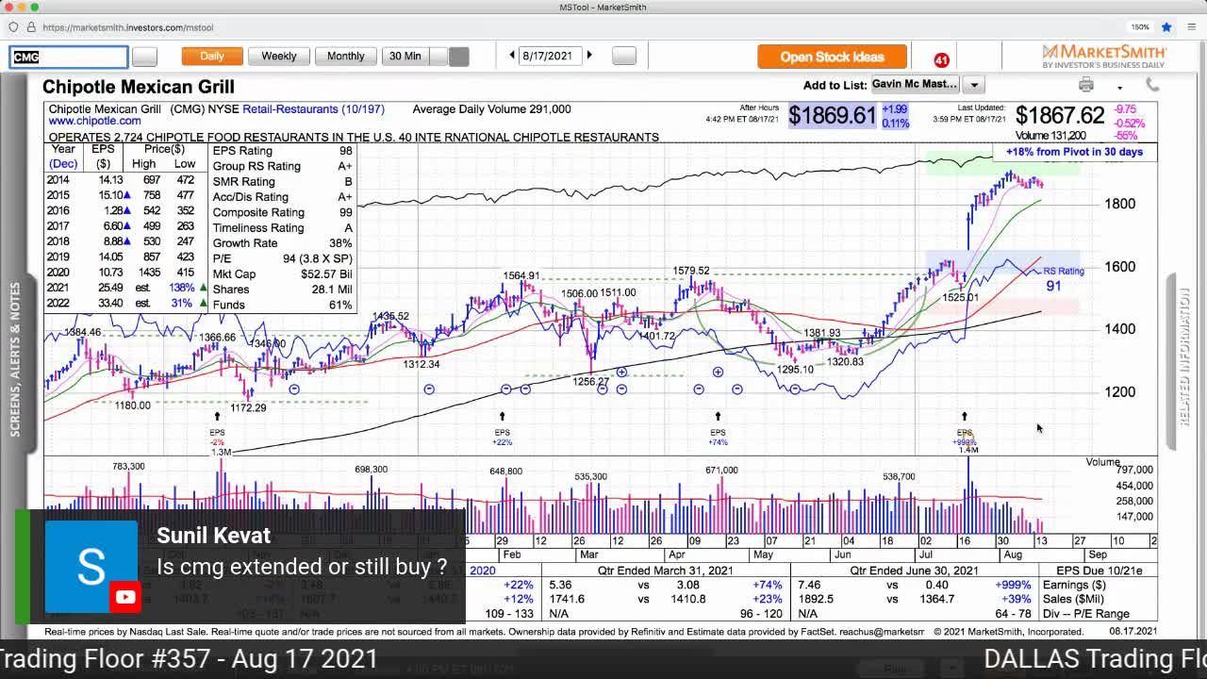
Task: Open the red 41 notifications badge
Action: click(x=941, y=60)
